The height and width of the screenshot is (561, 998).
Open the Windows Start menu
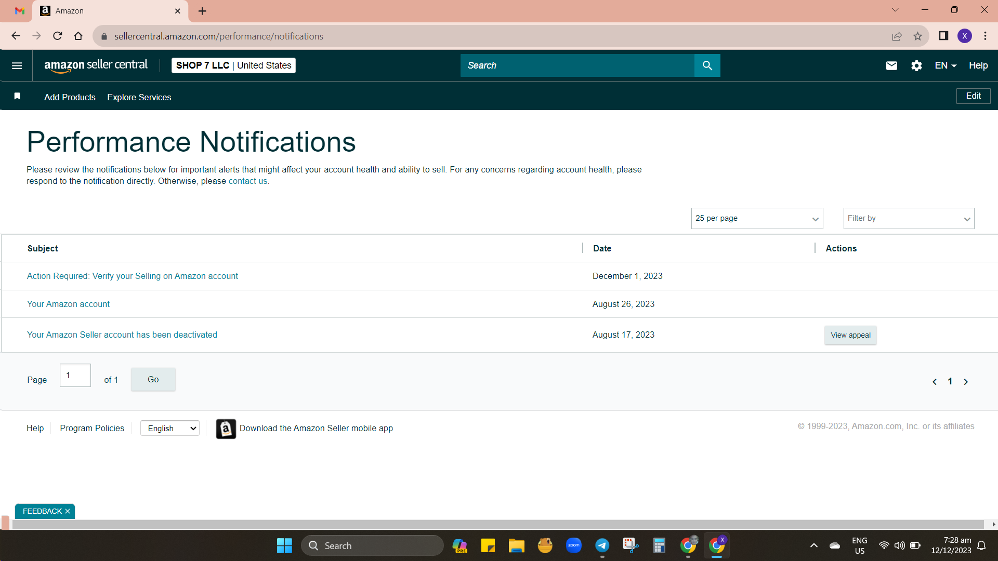(284, 545)
